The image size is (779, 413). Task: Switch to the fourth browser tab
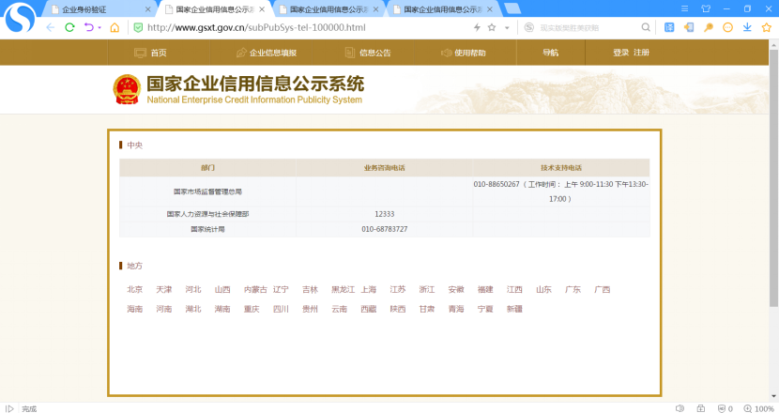442,9
